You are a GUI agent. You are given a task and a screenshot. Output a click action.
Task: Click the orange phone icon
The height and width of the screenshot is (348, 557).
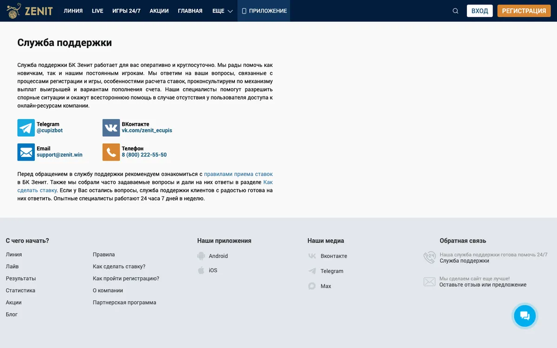[111, 152]
